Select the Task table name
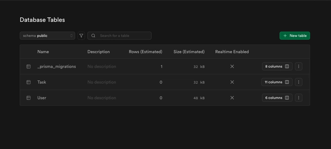The width and height of the screenshot is (331, 149). (x=42, y=82)
